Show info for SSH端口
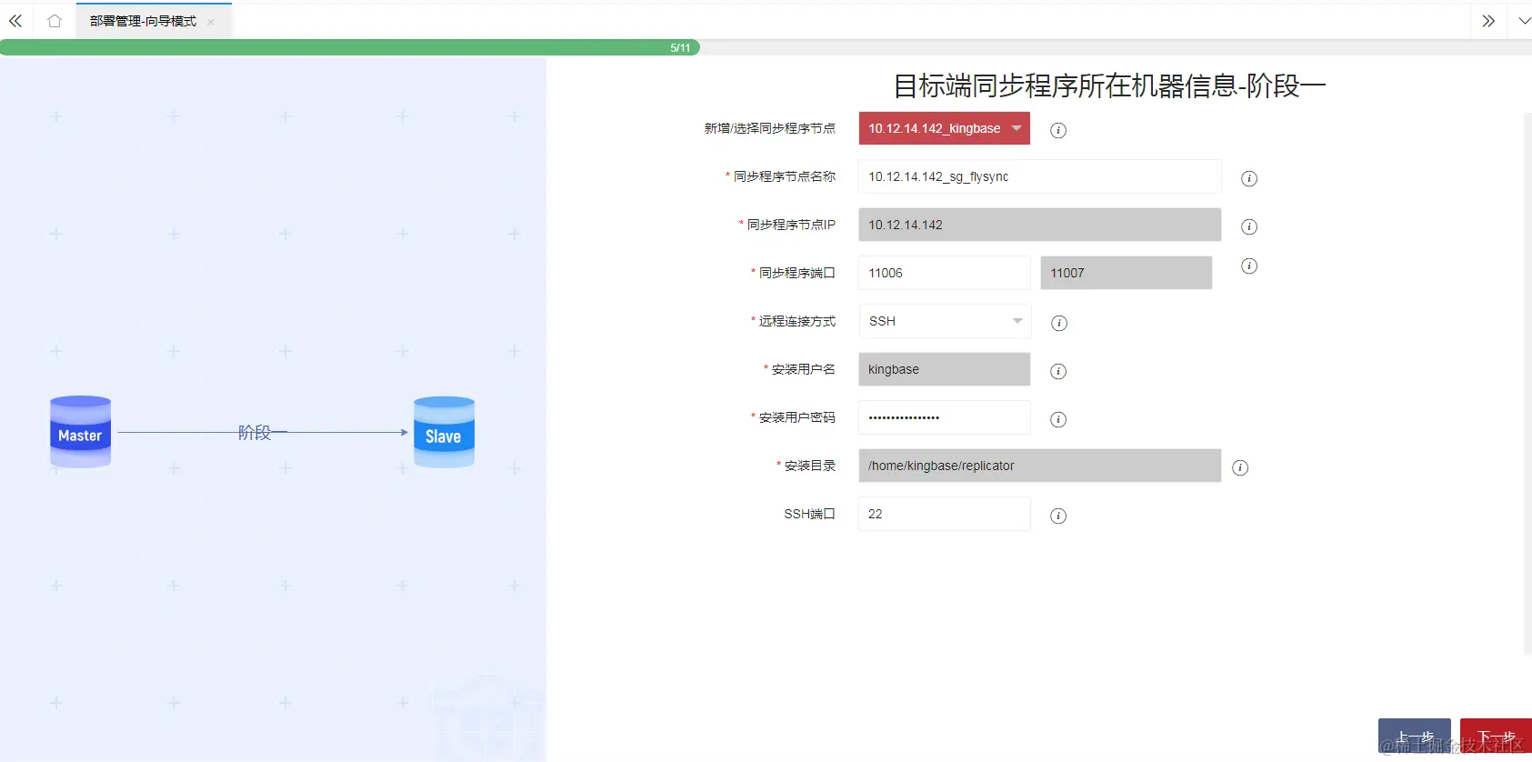 [1058, 516]
